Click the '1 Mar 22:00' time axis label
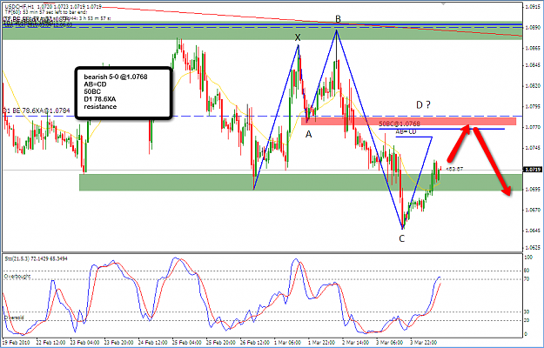Viewport: 544px width, 348px height. click(321, 342)
